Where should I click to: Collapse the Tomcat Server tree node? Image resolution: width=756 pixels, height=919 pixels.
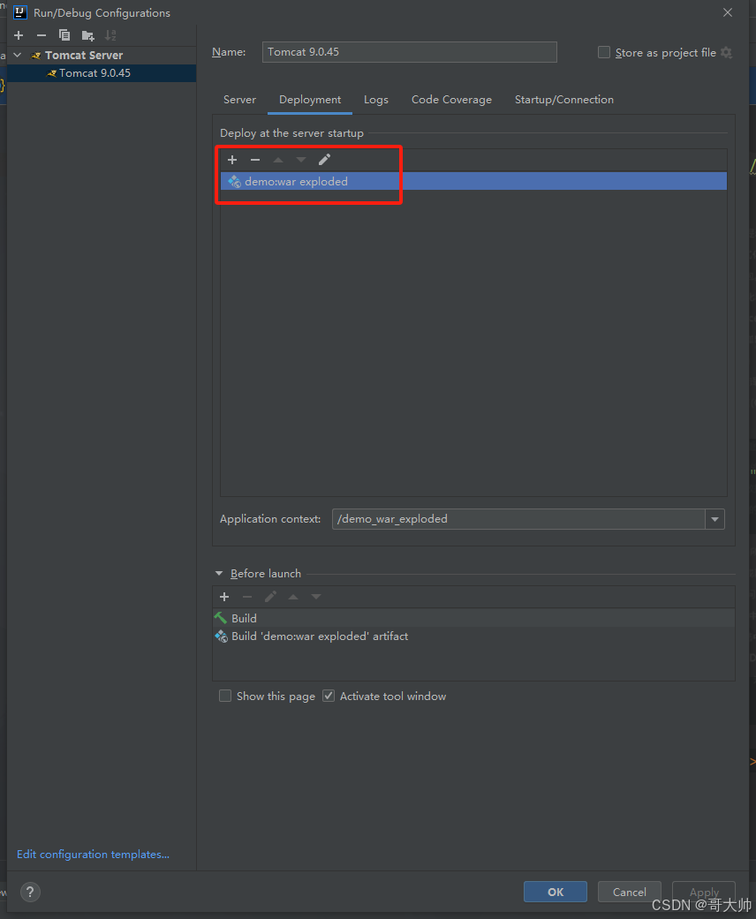pyautogui.click(x=18, y=55)
